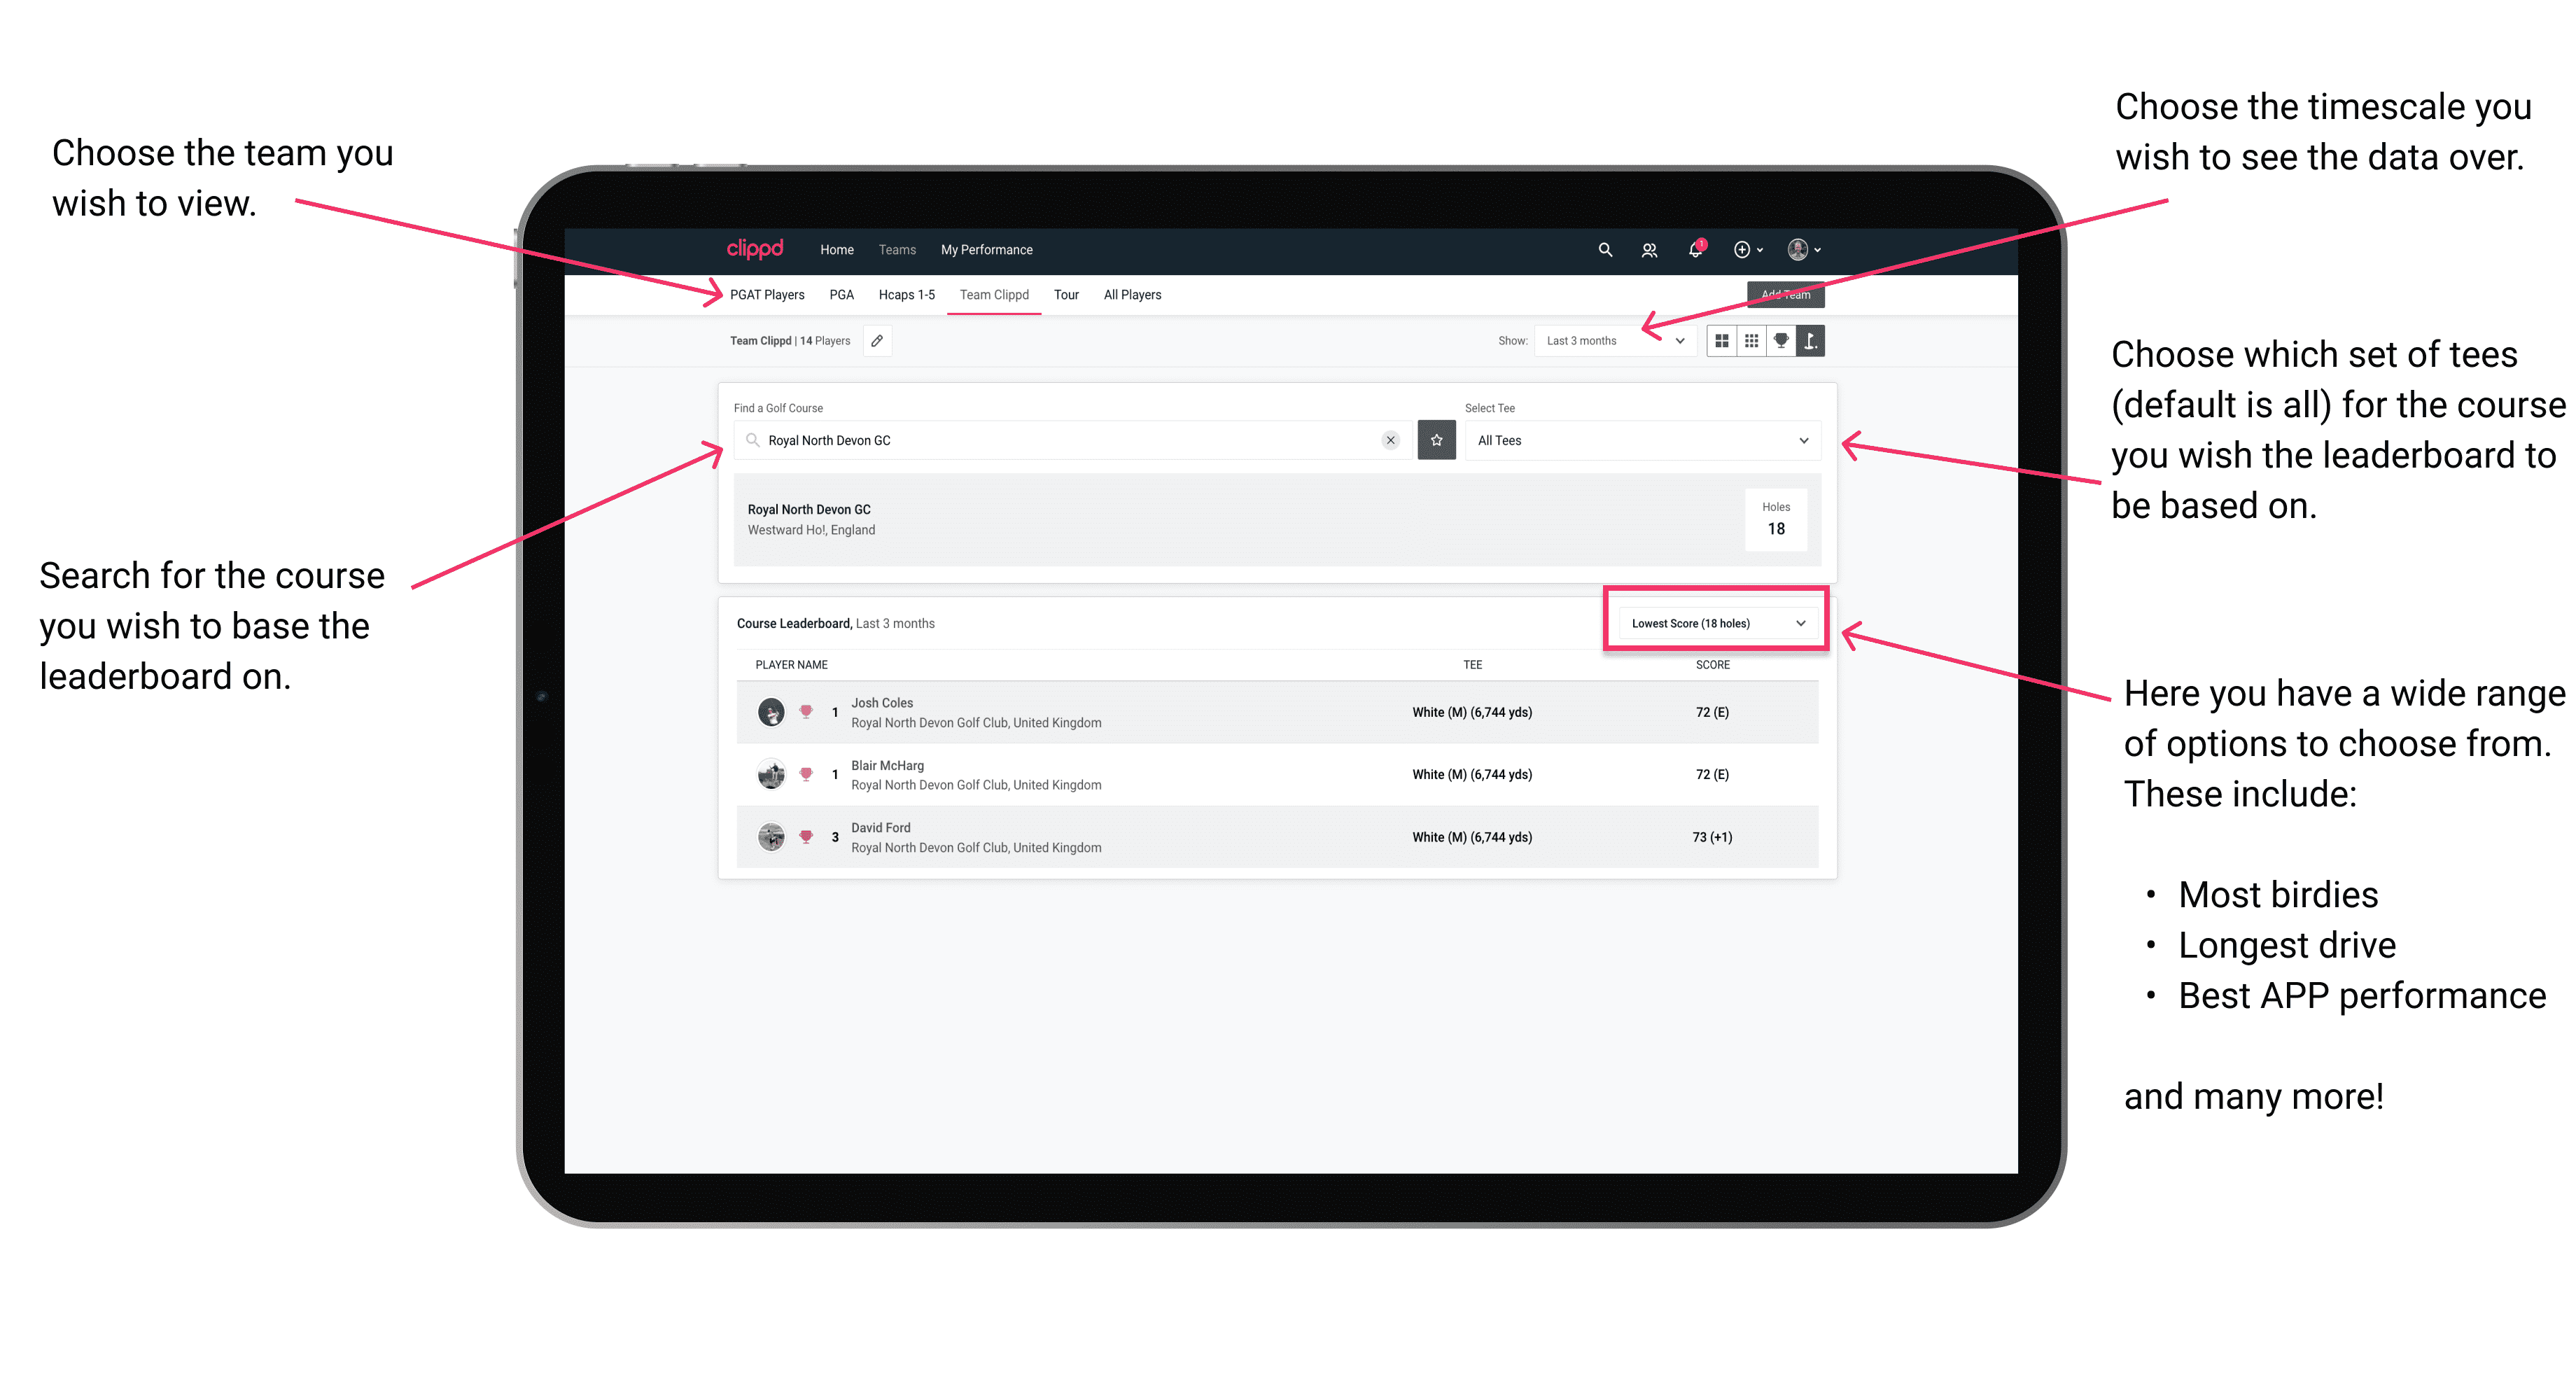The image size is (2576, 1386).
Task: Click the star/favorite icon for Royal North Devon
Action: (1436, 440)
